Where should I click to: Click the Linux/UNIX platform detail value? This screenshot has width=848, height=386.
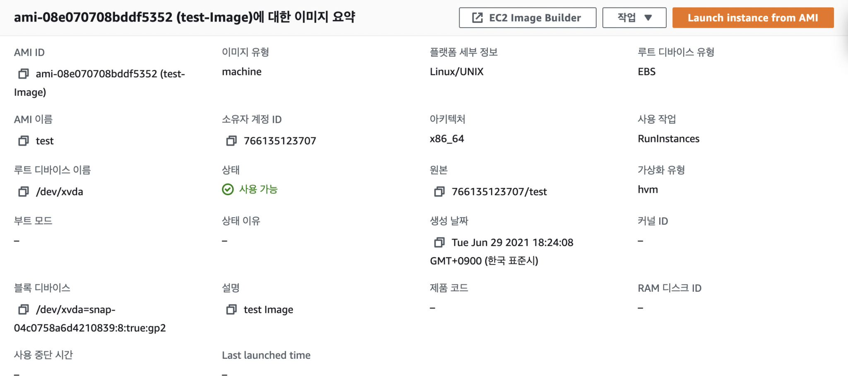pyautogui.click(x=456, y=71)
